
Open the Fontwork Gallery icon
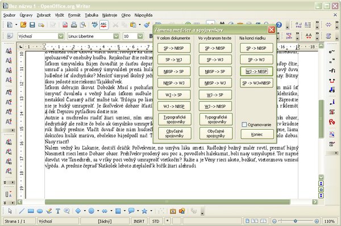click(173, 211)
